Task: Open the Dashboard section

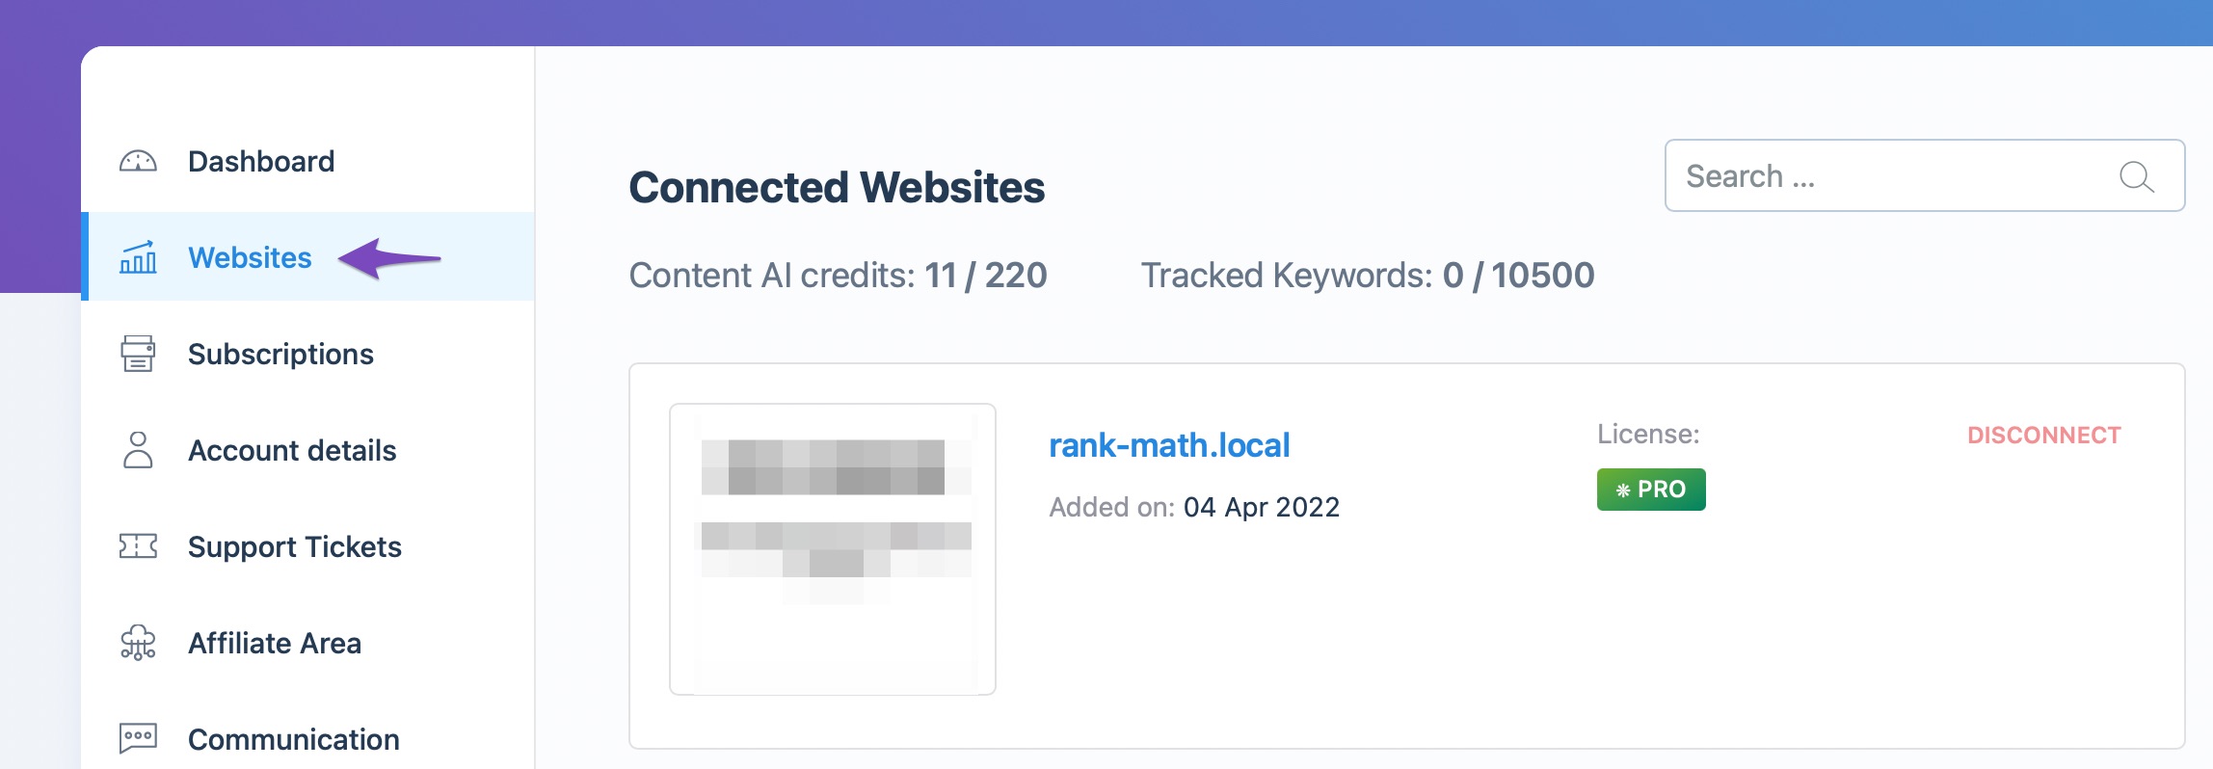Action: [261, 161]
